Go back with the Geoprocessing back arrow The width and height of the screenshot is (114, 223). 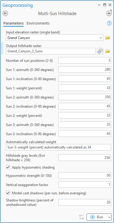[5, 14]
